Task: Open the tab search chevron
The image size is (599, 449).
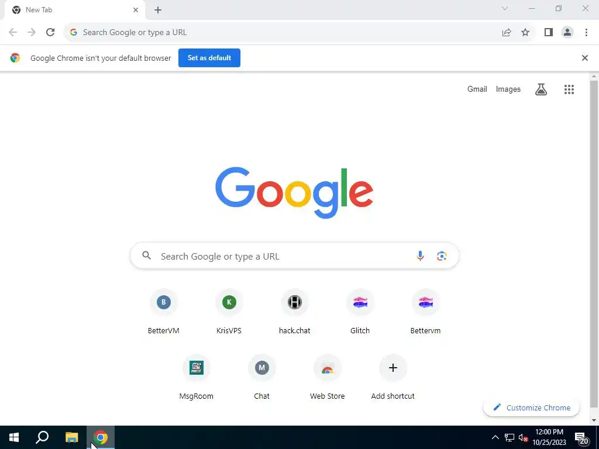Action: pos(505,8)
